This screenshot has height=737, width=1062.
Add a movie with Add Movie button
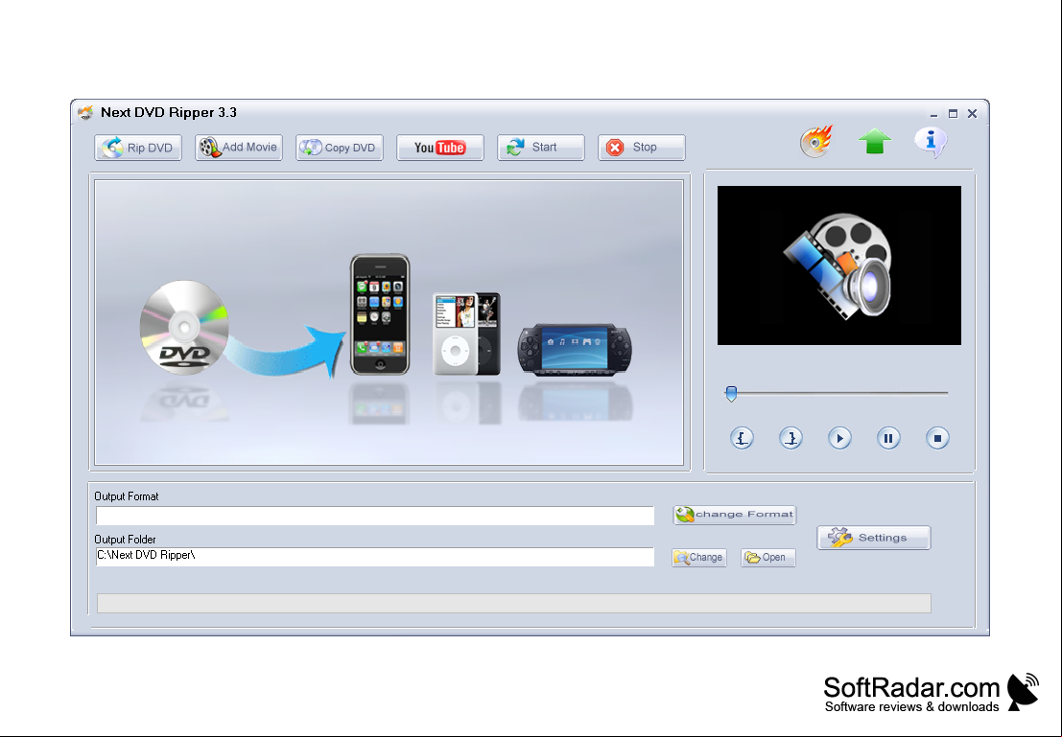tap(239, 148)
